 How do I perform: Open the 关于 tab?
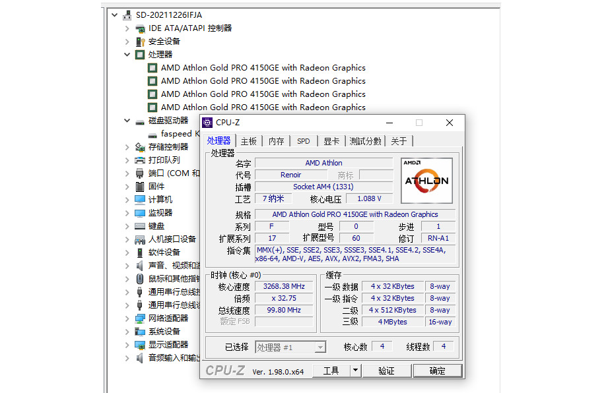[x=399, y=141]
